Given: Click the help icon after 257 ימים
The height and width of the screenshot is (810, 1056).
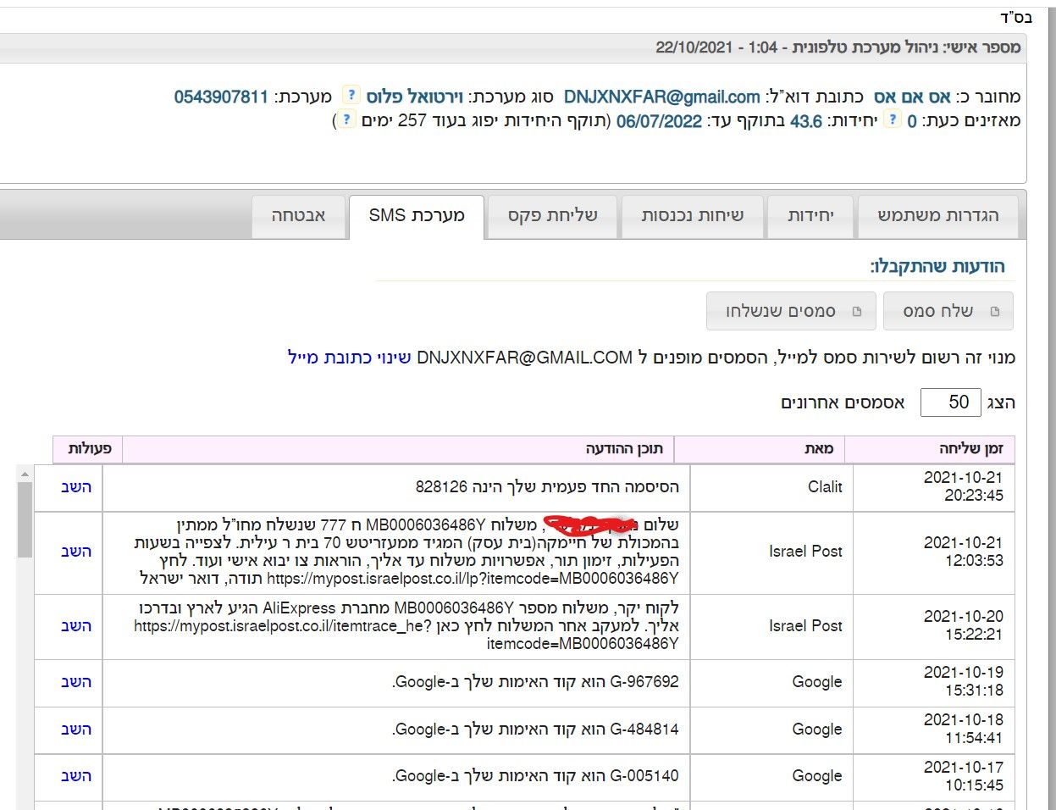Looking at the screenshot, I should tap(346, 120).
